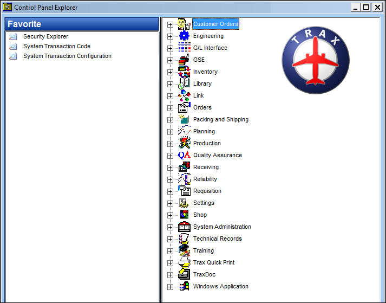Expand the G/L Interface node
This screenshot has width=386, height=303.
(170, 48)
